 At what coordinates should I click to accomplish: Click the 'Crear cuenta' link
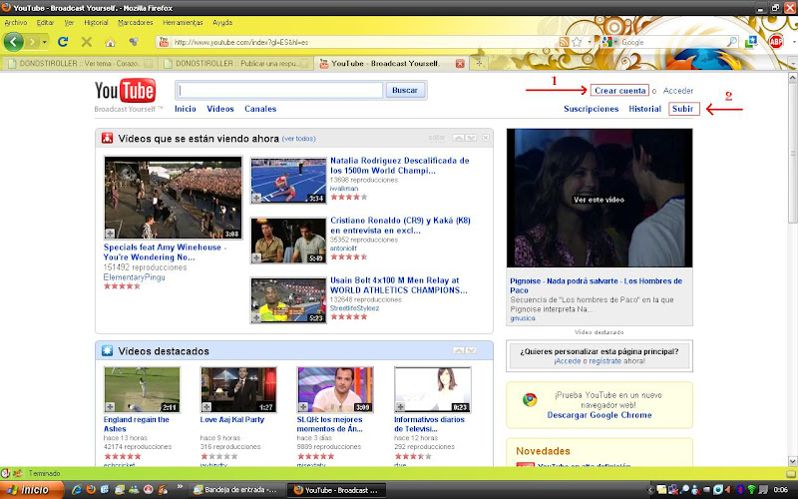[619, 91]
